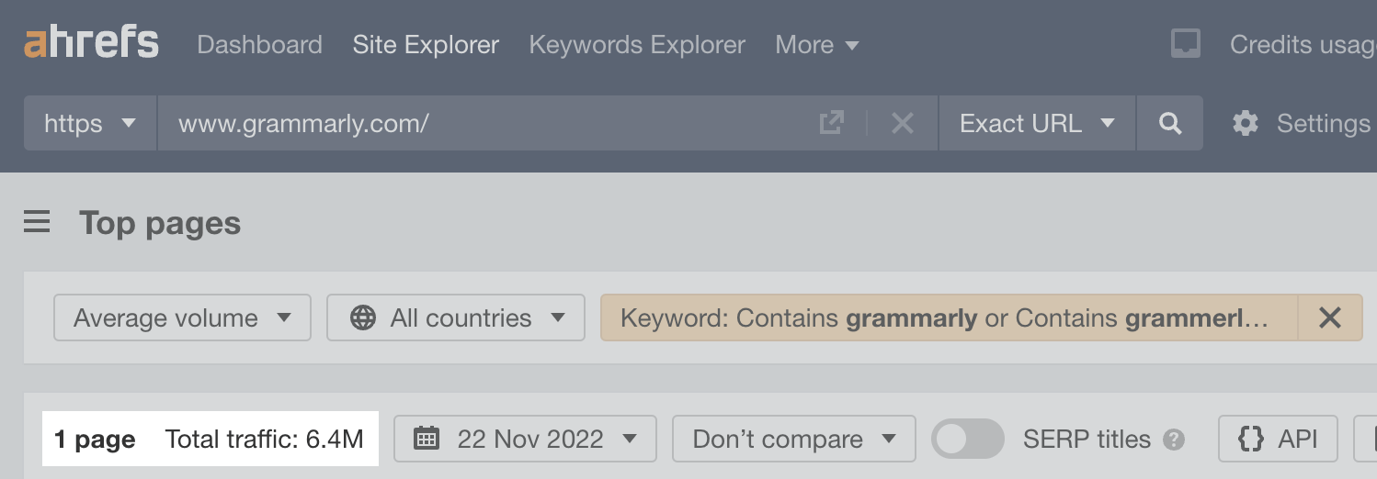The width and height of the screenshot is (1377, 479).
Task: Open the 22 Nov 2022 date picker
Action: pyautogui.click(x=525, y=439)
